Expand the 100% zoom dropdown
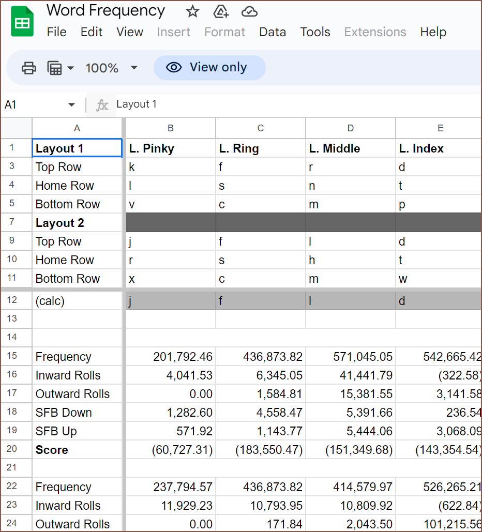The width and height of the screenshot is (482, 532). point(134,68)
